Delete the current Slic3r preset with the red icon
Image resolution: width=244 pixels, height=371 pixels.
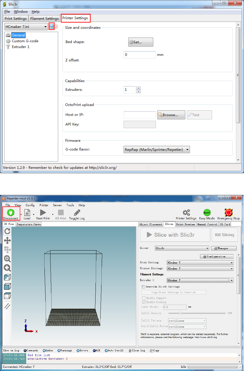56,27
